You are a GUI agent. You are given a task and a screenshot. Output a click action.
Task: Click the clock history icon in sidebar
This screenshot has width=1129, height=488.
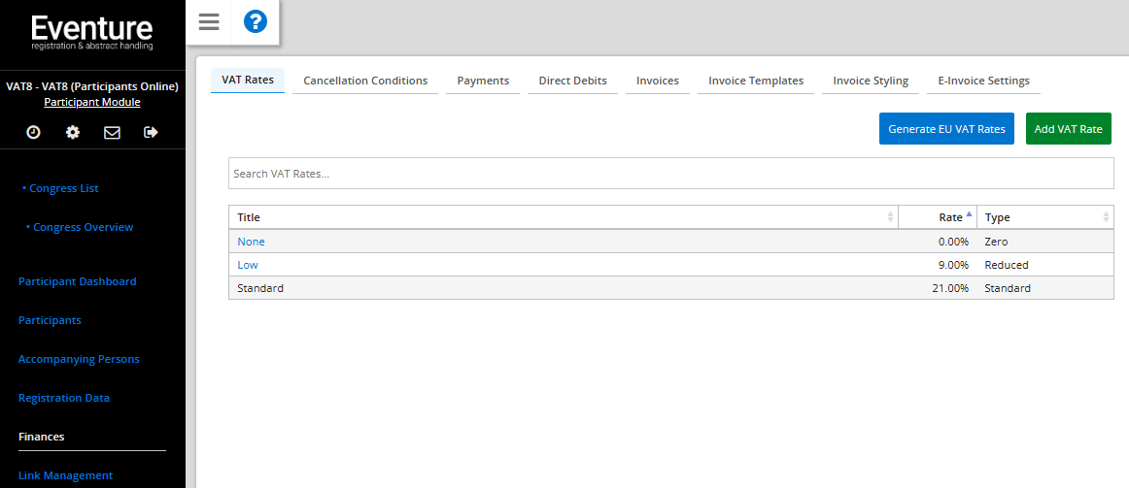coord(33,132)
